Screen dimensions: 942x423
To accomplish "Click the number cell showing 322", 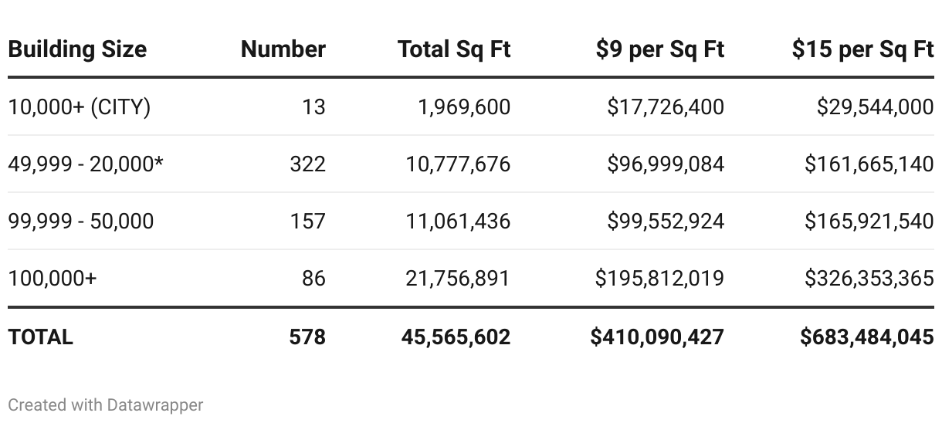I will click(x=308, y=164).
